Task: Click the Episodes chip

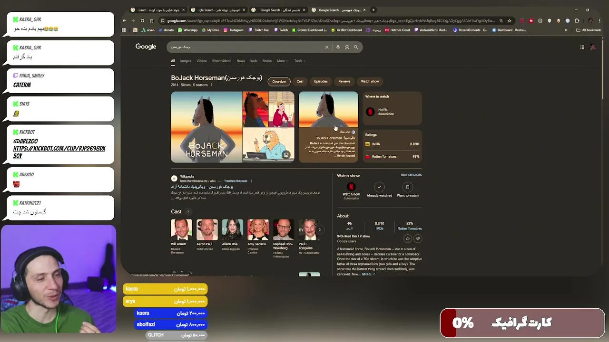Action: pyautogui.click(x=321, y=82)
